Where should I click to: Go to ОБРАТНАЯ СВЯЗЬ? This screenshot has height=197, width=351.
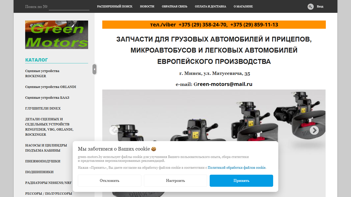pos(174,6)
